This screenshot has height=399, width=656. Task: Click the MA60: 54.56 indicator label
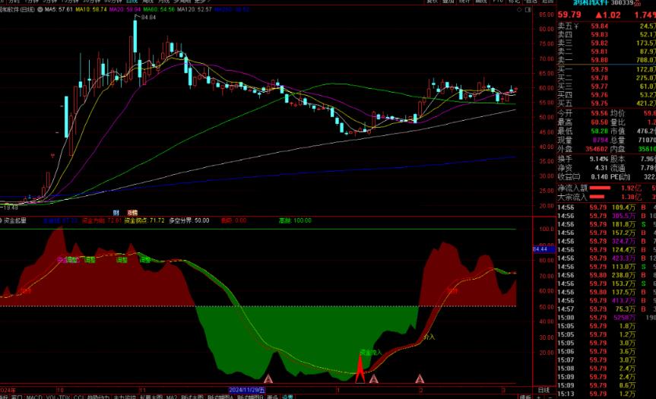(159, 9)
